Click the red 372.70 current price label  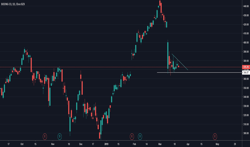tap(246, 67)
